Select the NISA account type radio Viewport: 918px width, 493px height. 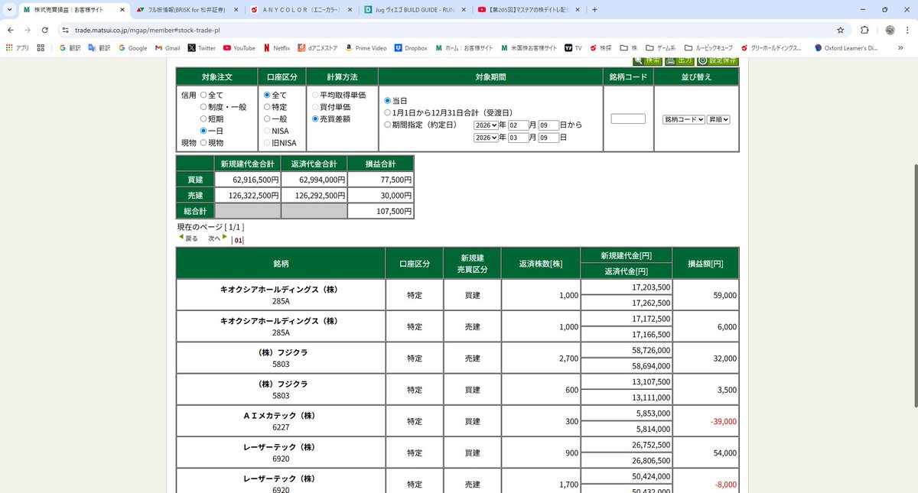point(268,131)
